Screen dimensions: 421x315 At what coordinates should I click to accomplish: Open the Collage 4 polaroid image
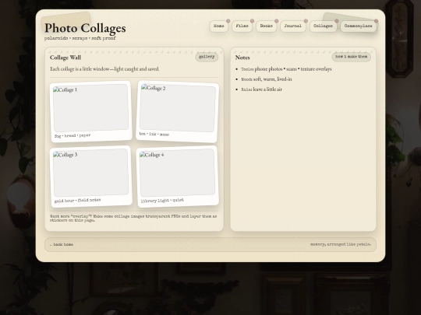tap(177, 173)
